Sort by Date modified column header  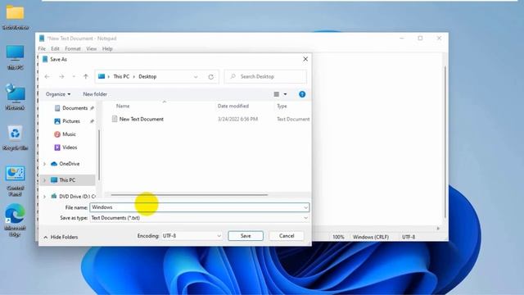click(233, 106)
